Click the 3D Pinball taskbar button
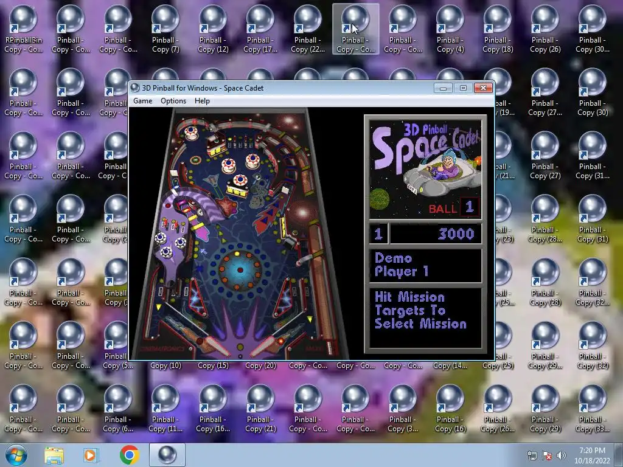 pyautogui.click(x=167, y=455)
